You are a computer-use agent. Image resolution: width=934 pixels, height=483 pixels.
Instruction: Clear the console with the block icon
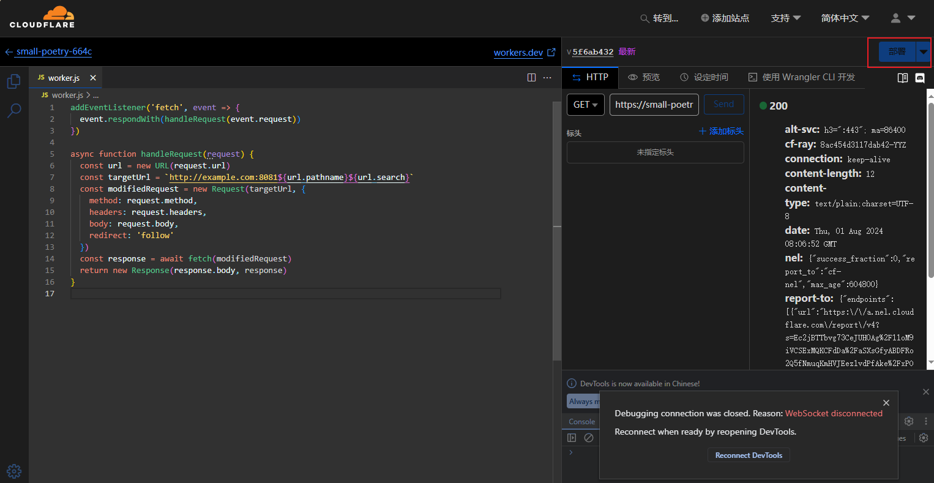pyautogui.click(x=589, y=438)
